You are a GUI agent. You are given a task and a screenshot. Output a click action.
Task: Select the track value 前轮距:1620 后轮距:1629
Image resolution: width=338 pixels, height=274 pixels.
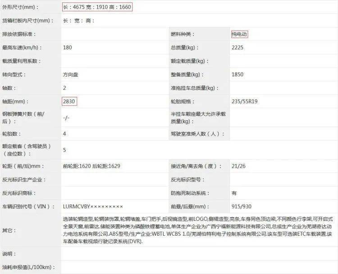(91, 166)
